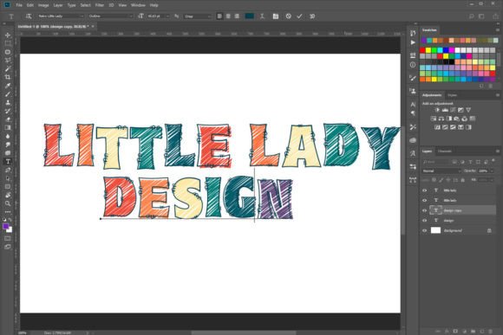Add a Levels adjustment

point(445,110)
